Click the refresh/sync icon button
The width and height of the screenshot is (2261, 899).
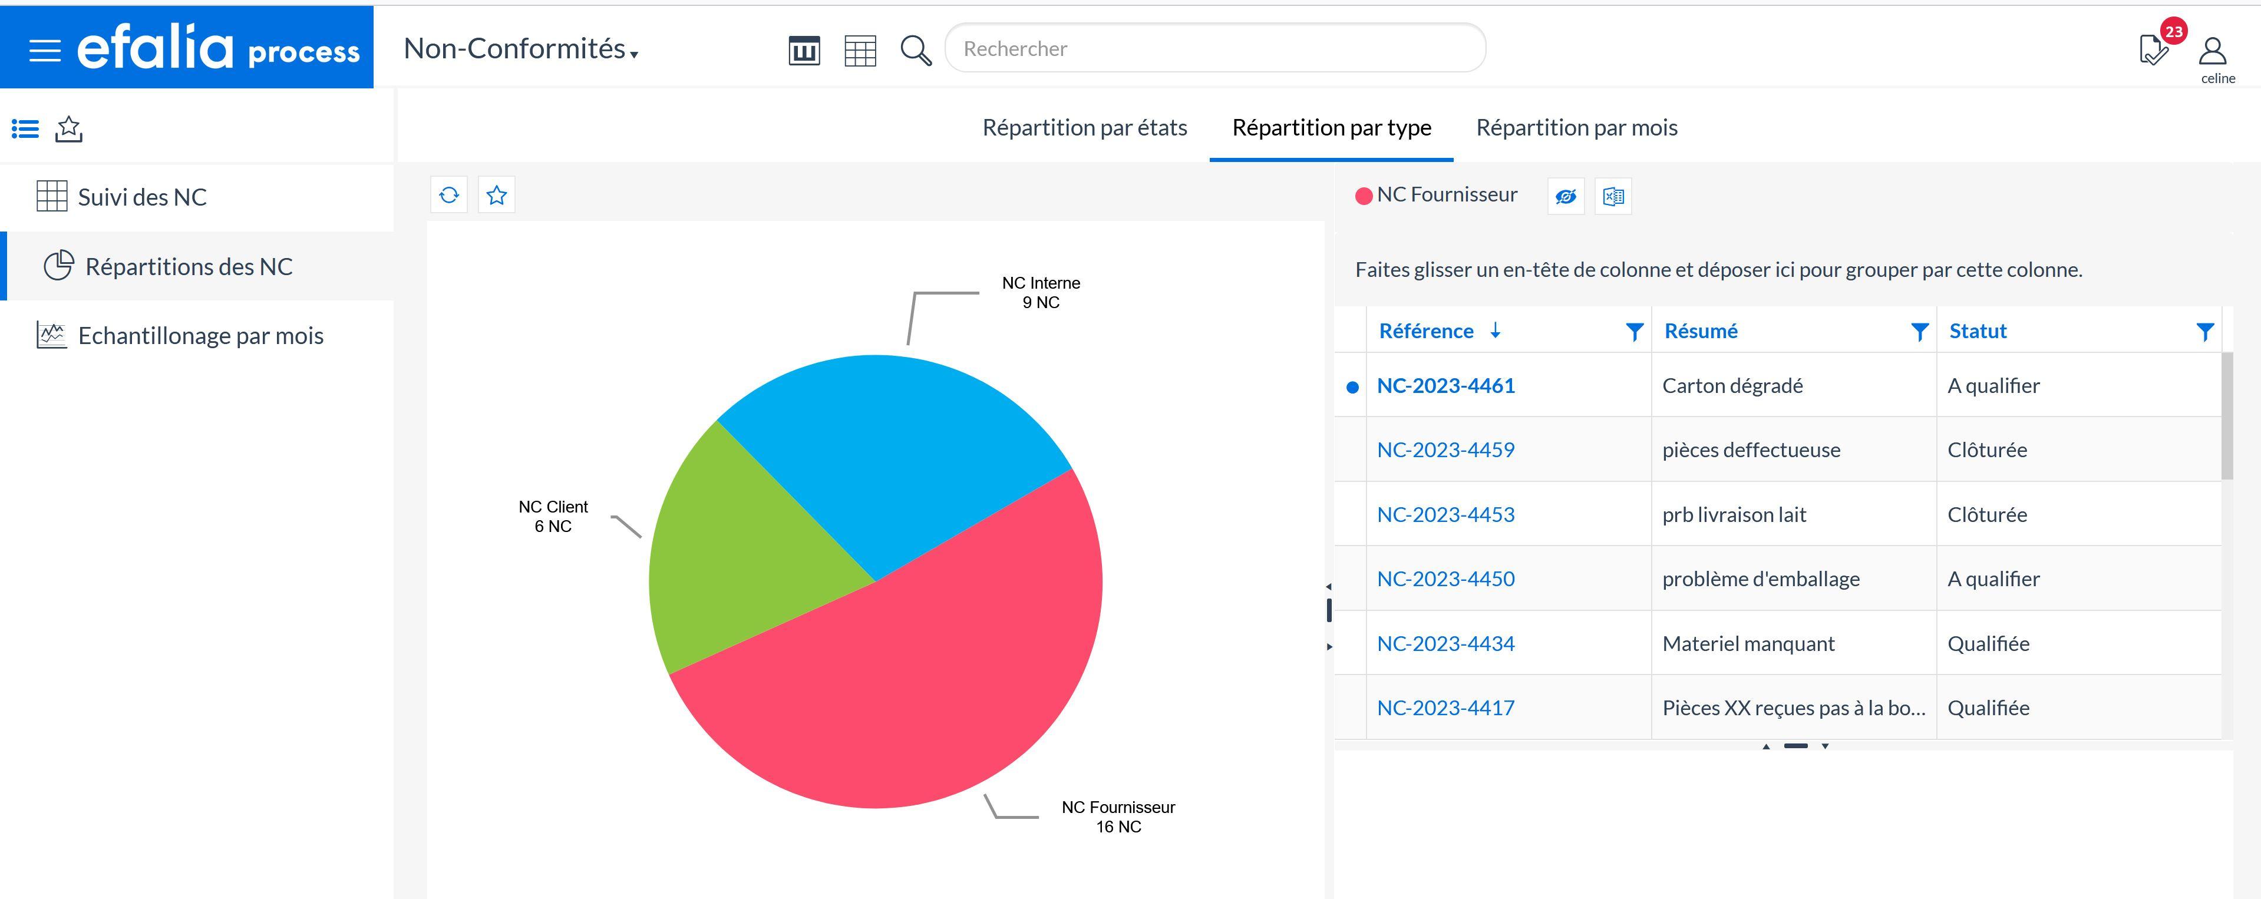pyautogui.click(x=448, y=194)
